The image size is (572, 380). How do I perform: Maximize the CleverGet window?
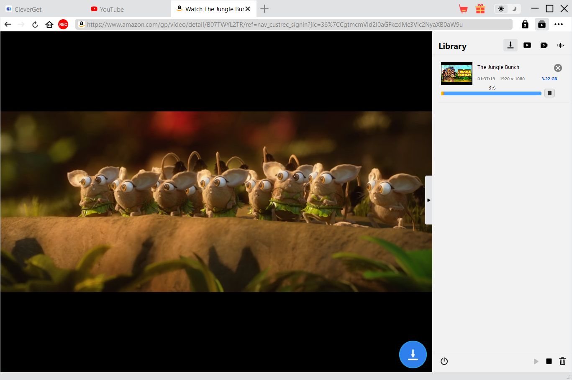pos(550,9)
